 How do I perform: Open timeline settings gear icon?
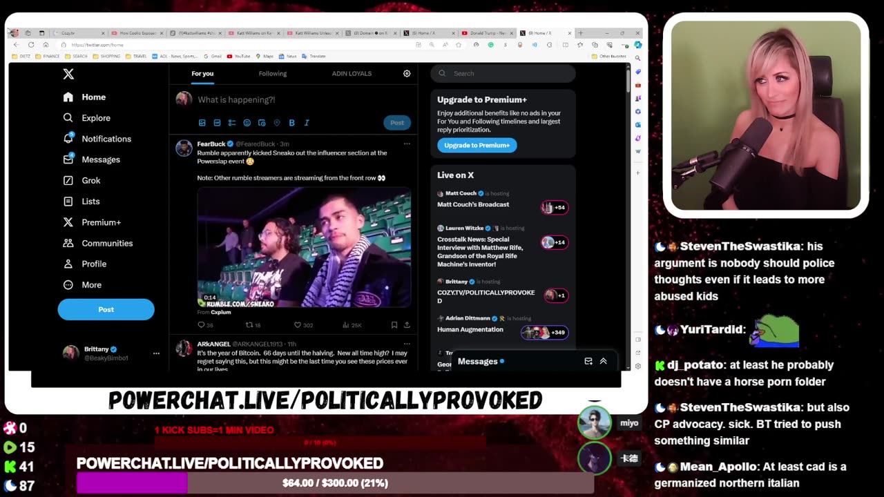point(407,73)
